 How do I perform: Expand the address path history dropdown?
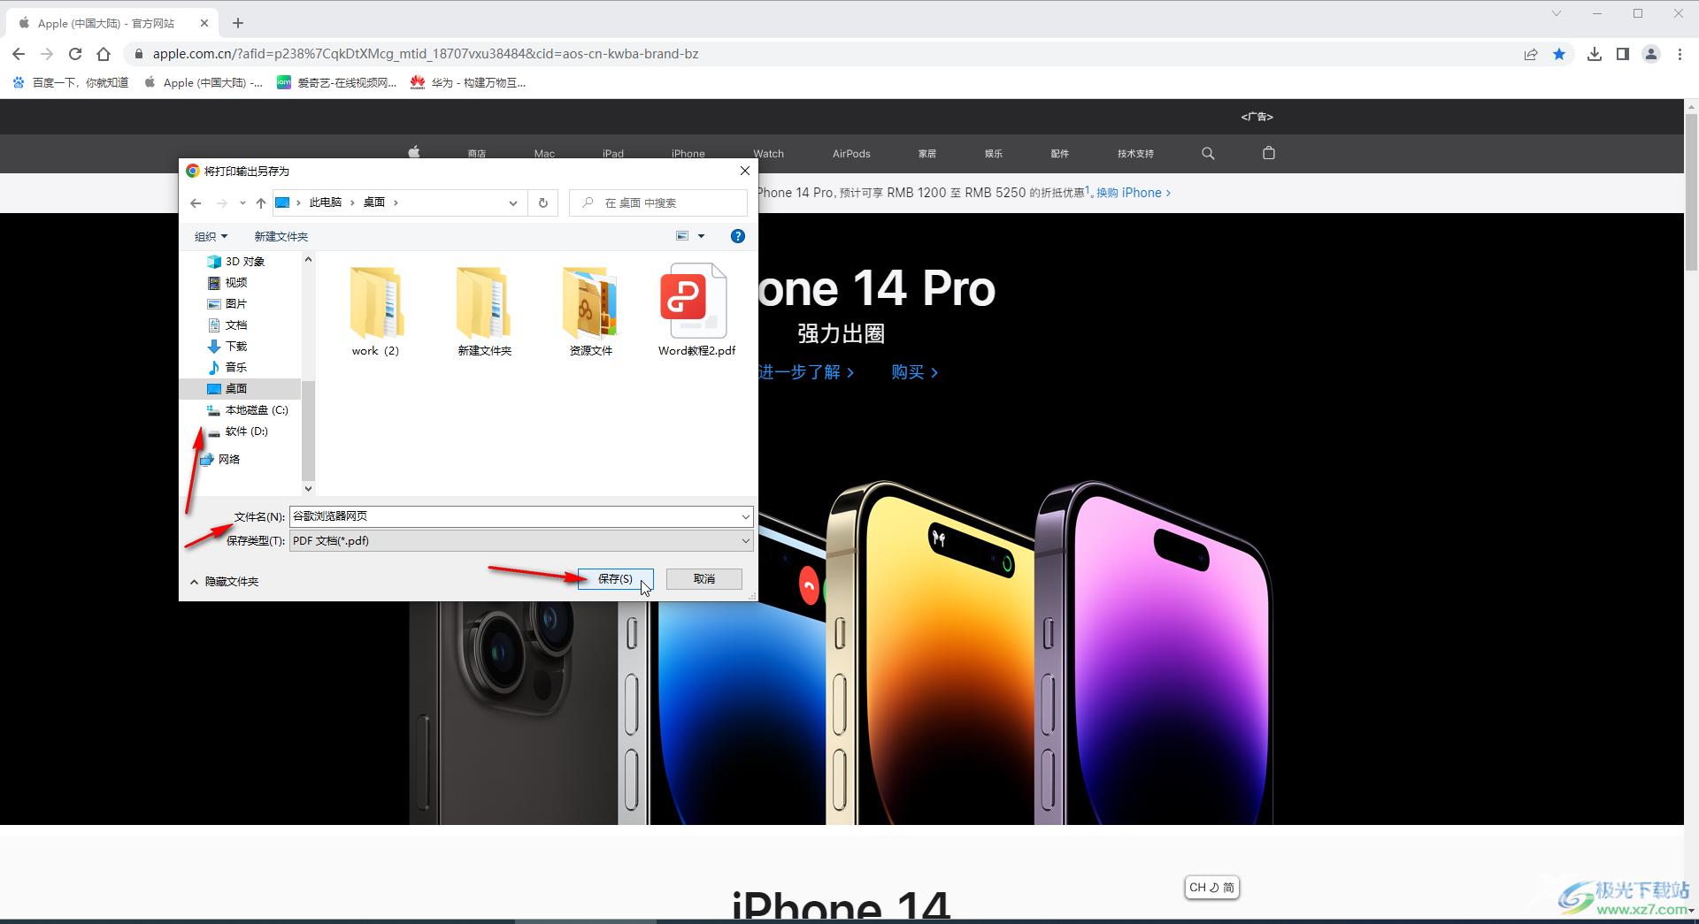(512, 202)
